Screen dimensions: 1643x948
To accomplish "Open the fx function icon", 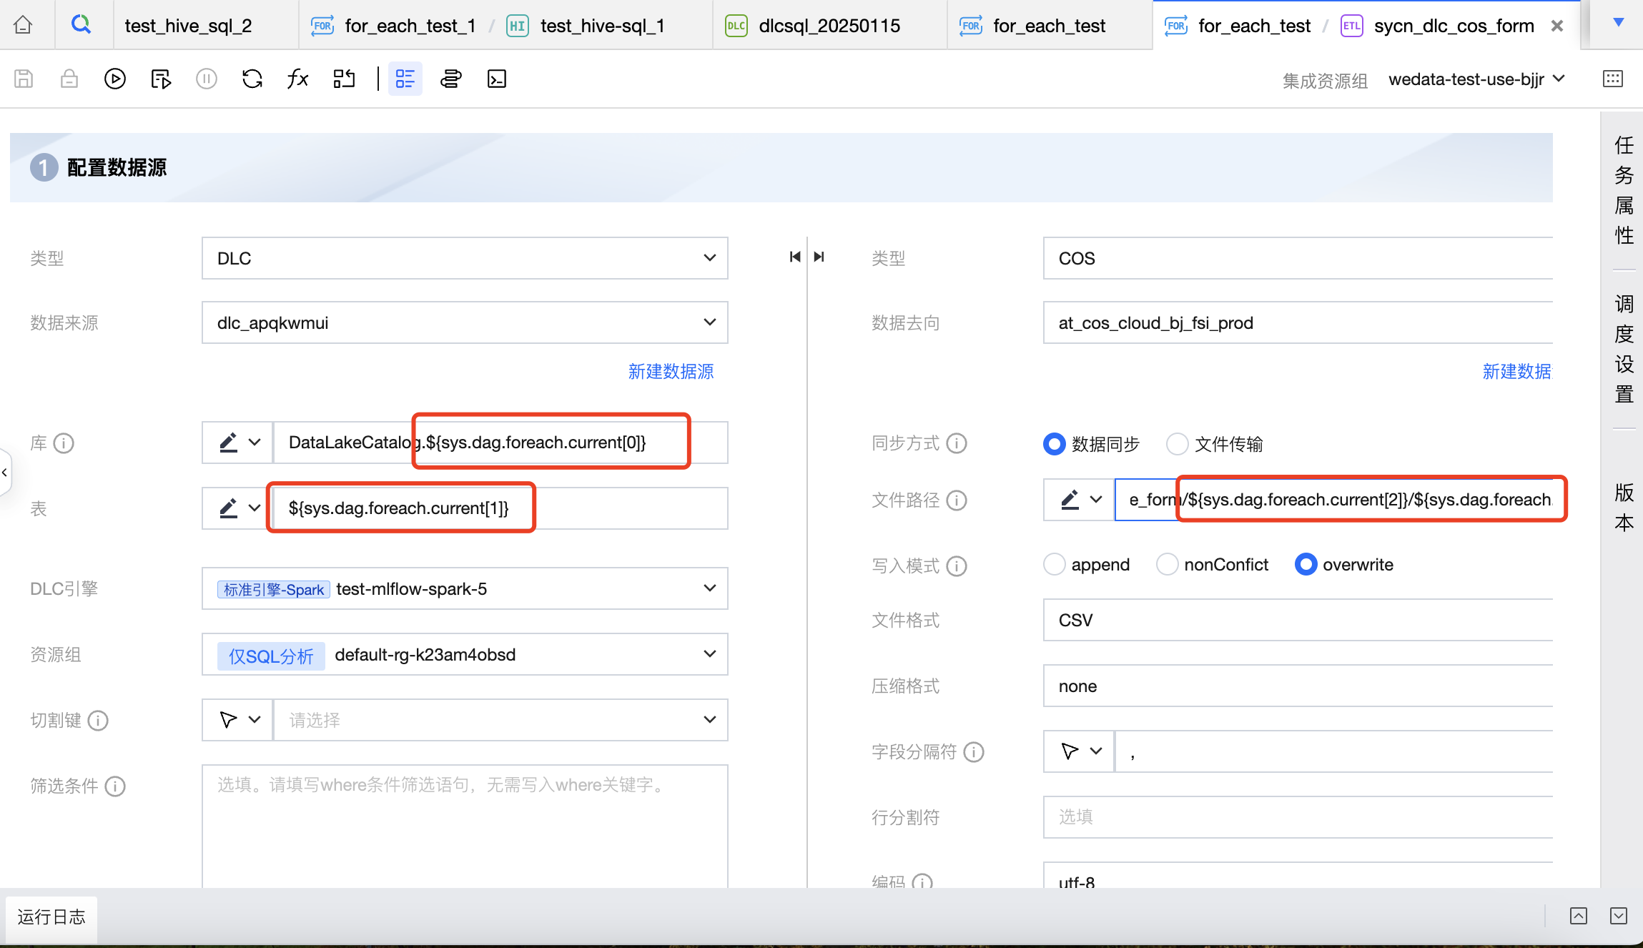I will tap(297, 79).
